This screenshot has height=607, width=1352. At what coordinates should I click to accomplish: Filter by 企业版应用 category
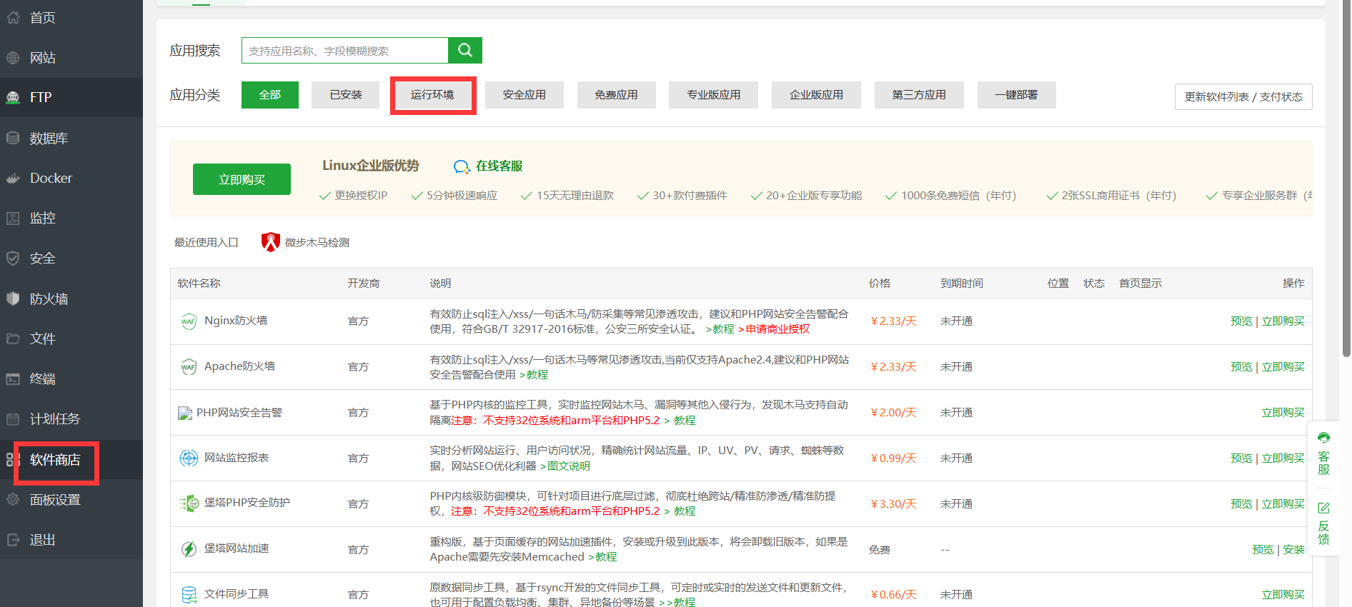click(816, 95)
